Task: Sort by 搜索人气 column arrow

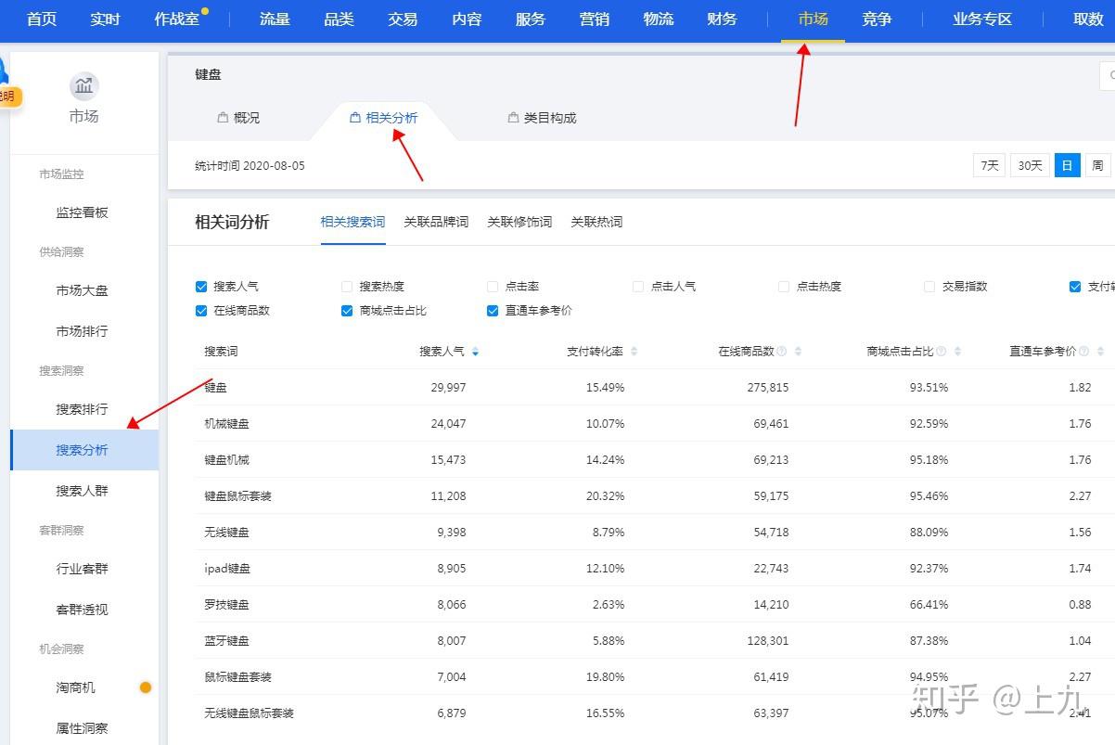Action: click(475, 352)
